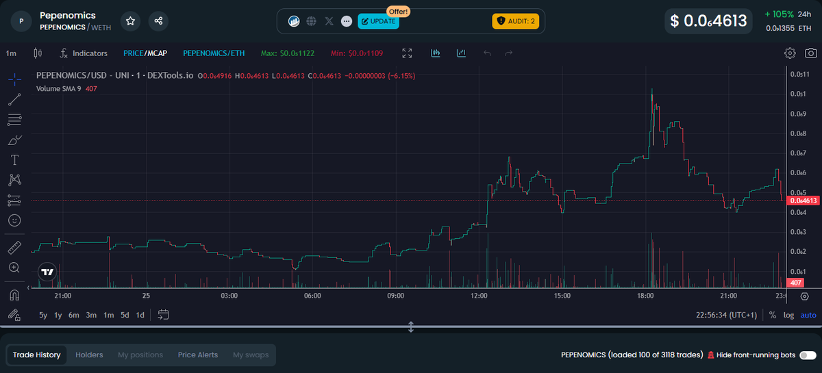822x373 pixels.
Task: Click the second chart-layout bars icon
Action: 461,53
